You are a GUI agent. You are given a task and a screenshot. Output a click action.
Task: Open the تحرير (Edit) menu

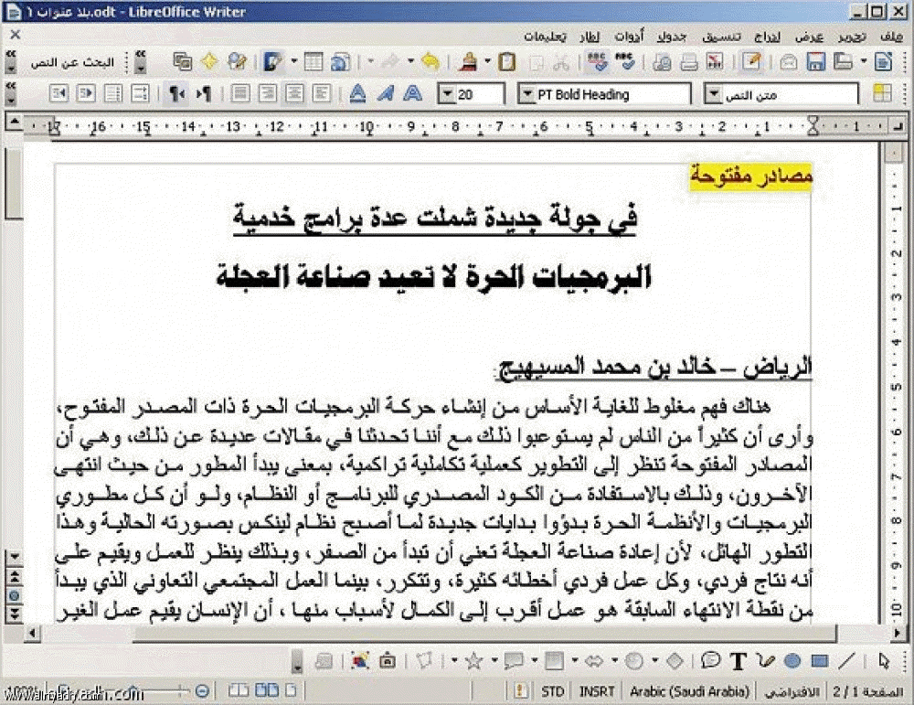tap(852, 37)
